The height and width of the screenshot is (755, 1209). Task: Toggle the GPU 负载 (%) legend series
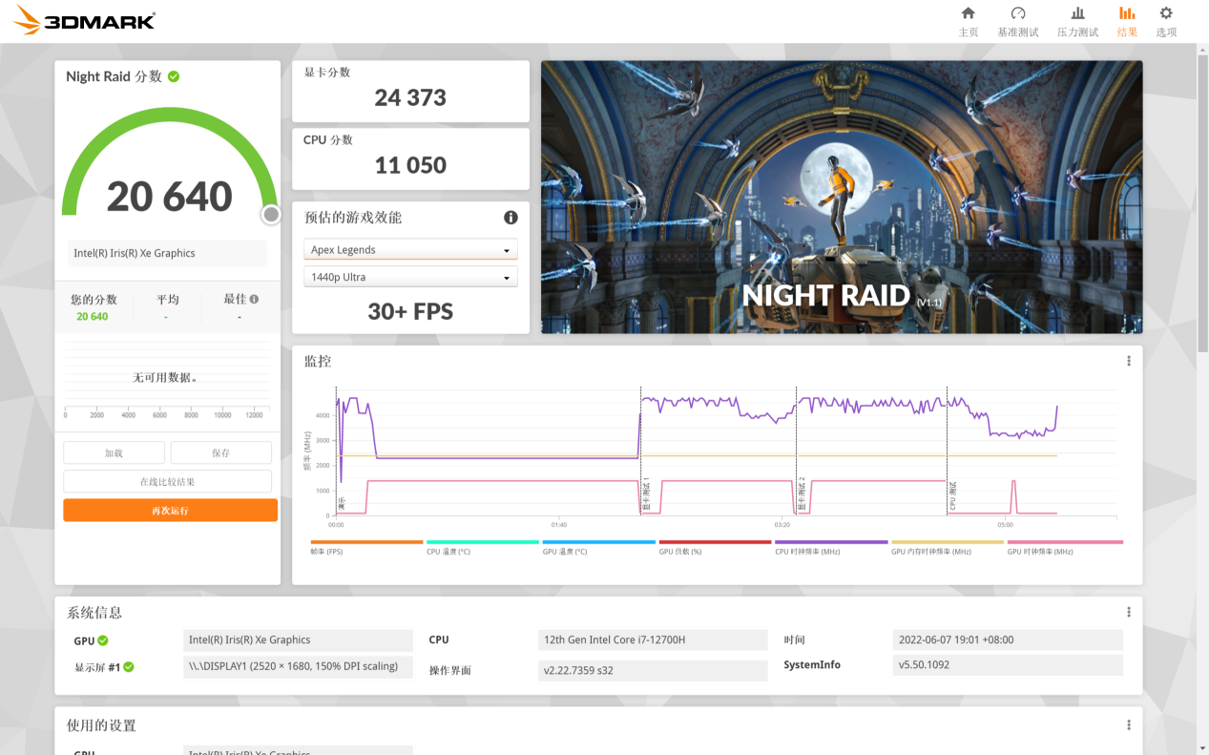715,547
